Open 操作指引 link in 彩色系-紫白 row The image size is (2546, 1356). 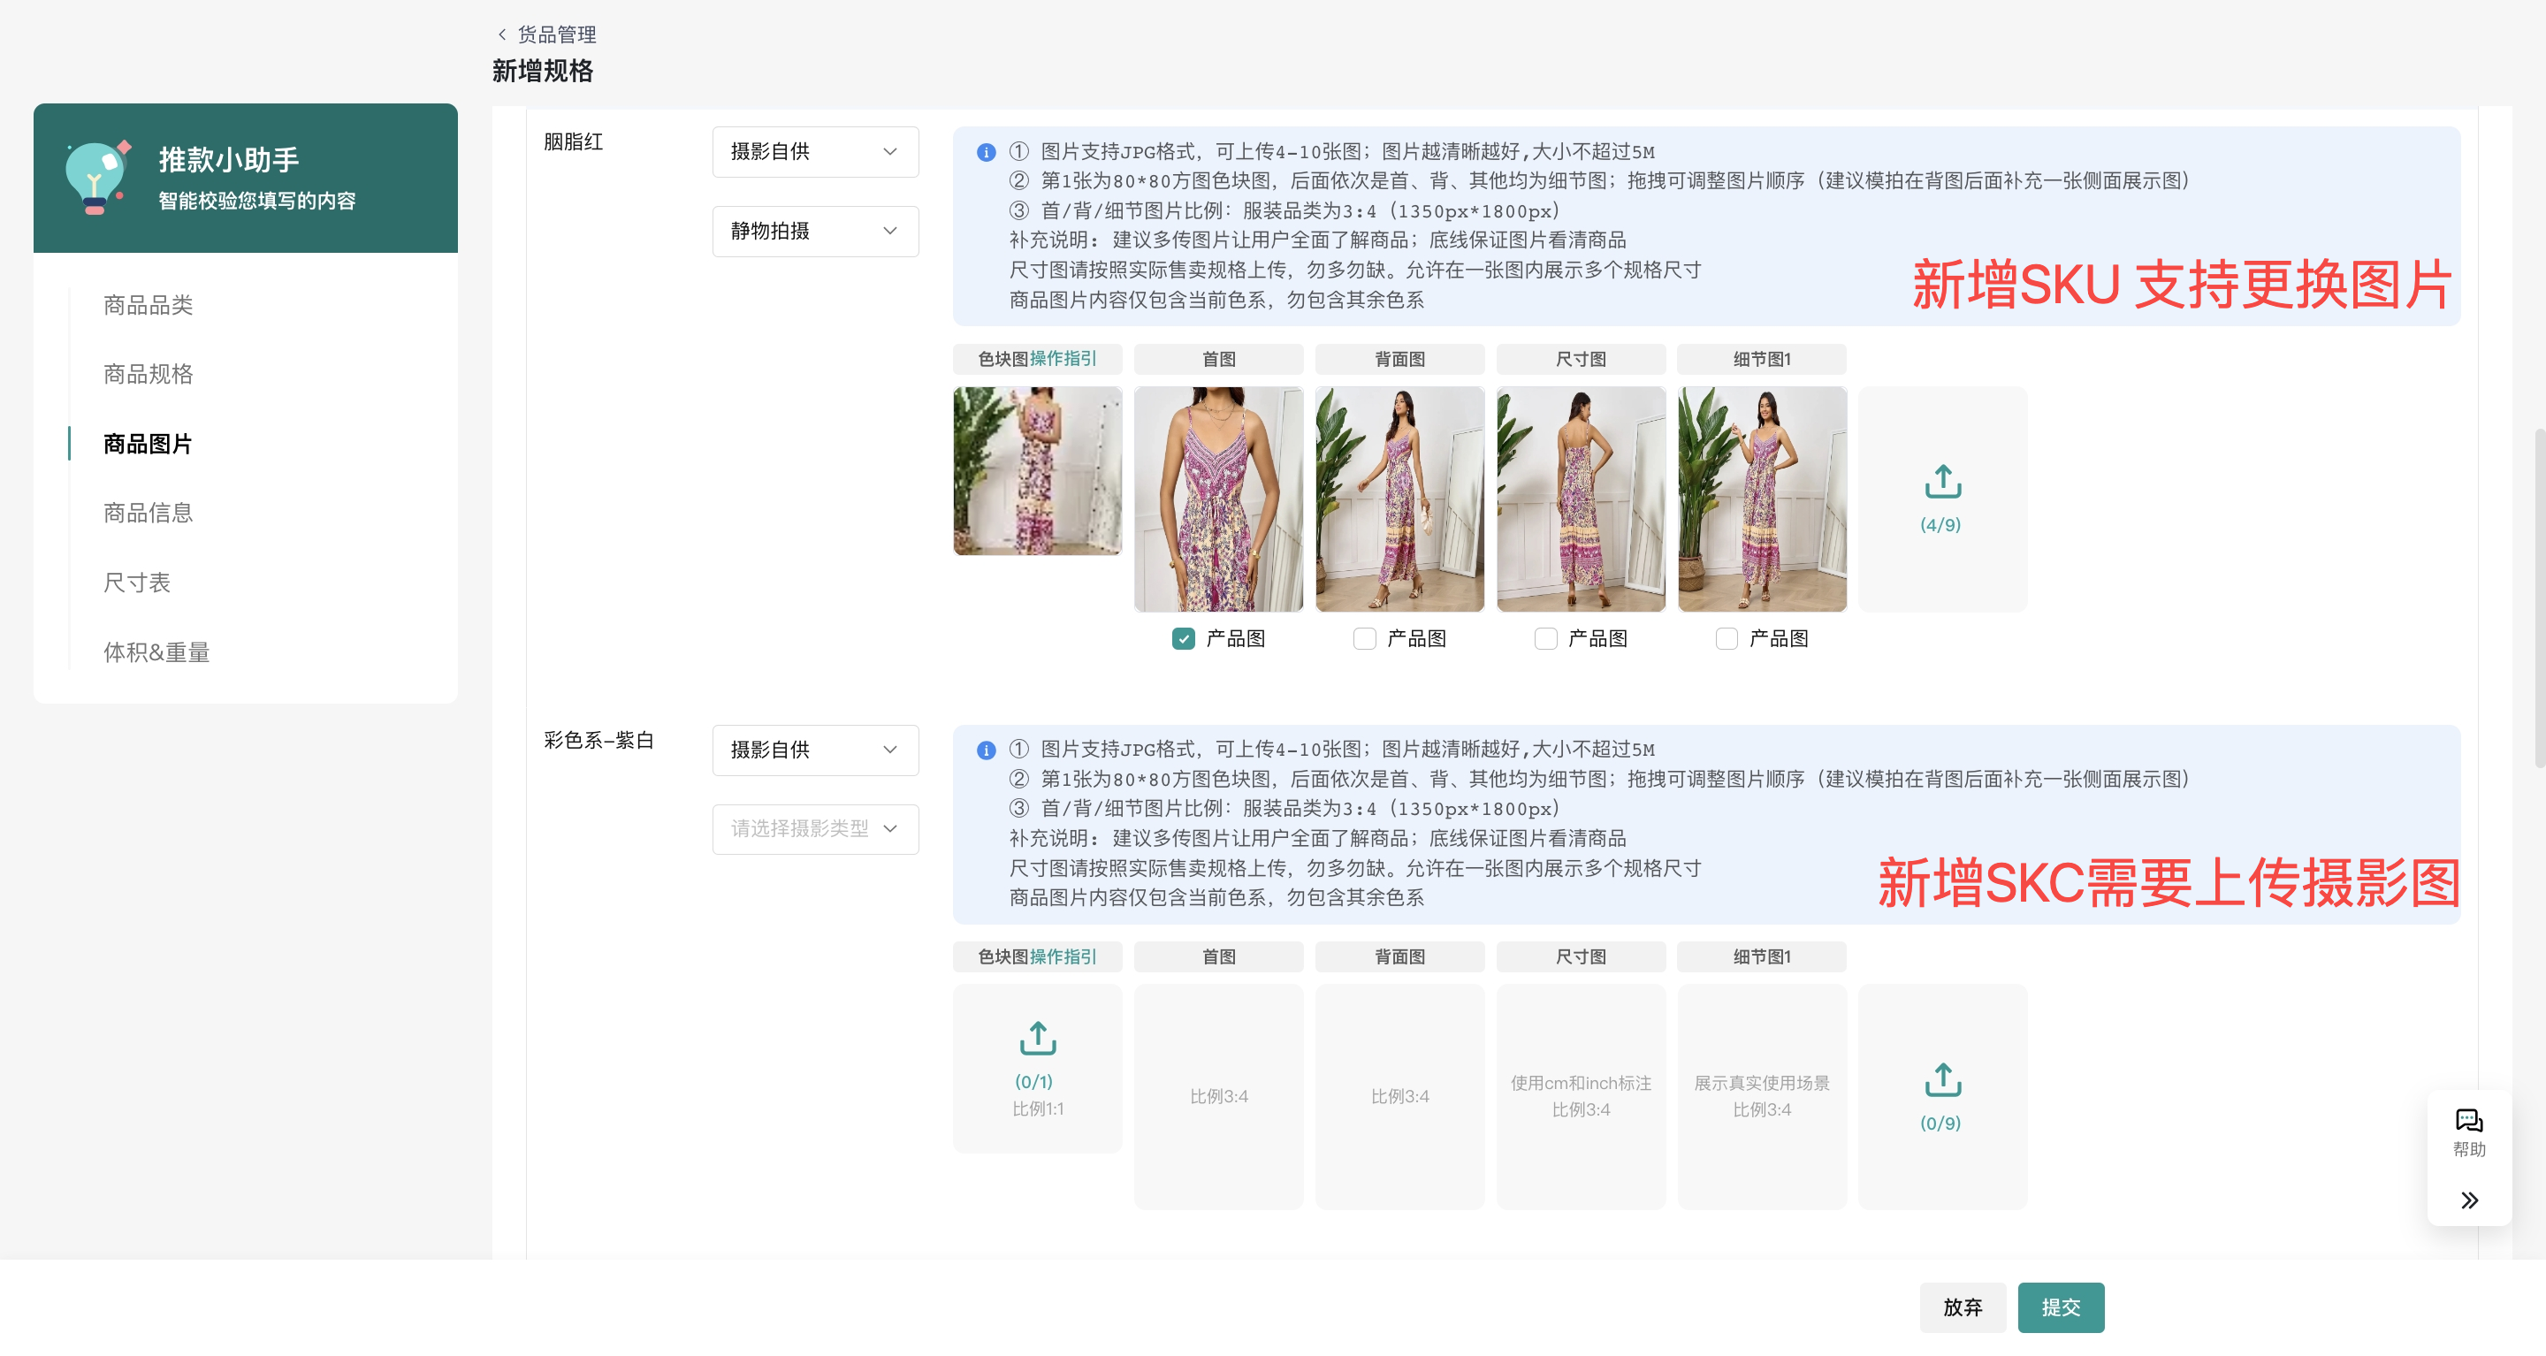[1063, 956]
